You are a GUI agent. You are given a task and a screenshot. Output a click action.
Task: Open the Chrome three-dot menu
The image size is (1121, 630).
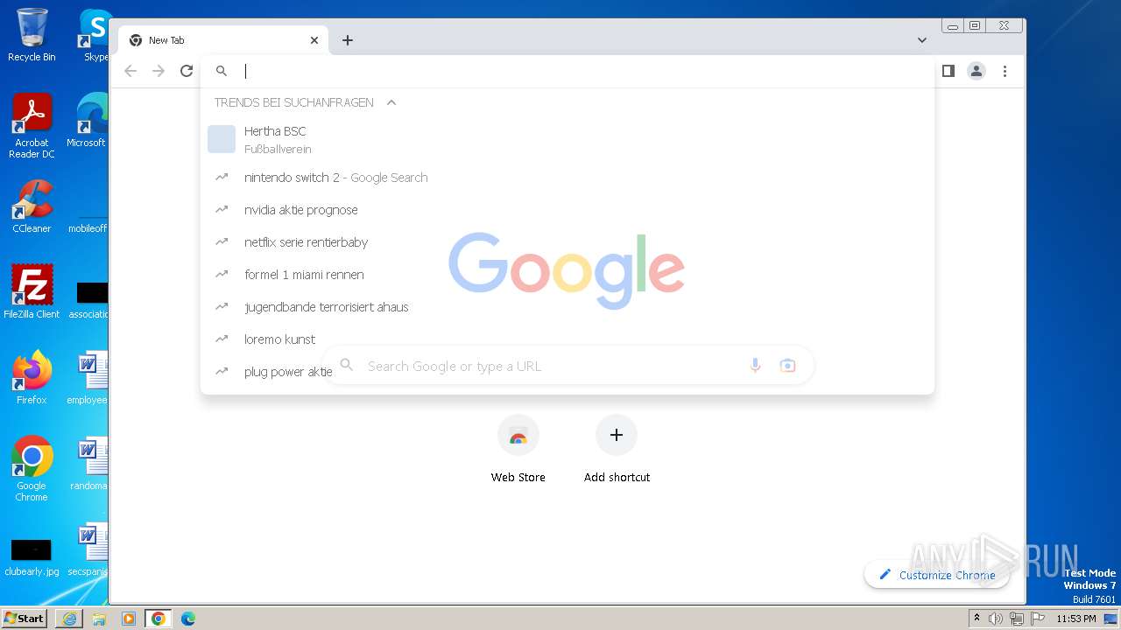coord(1005,71)
